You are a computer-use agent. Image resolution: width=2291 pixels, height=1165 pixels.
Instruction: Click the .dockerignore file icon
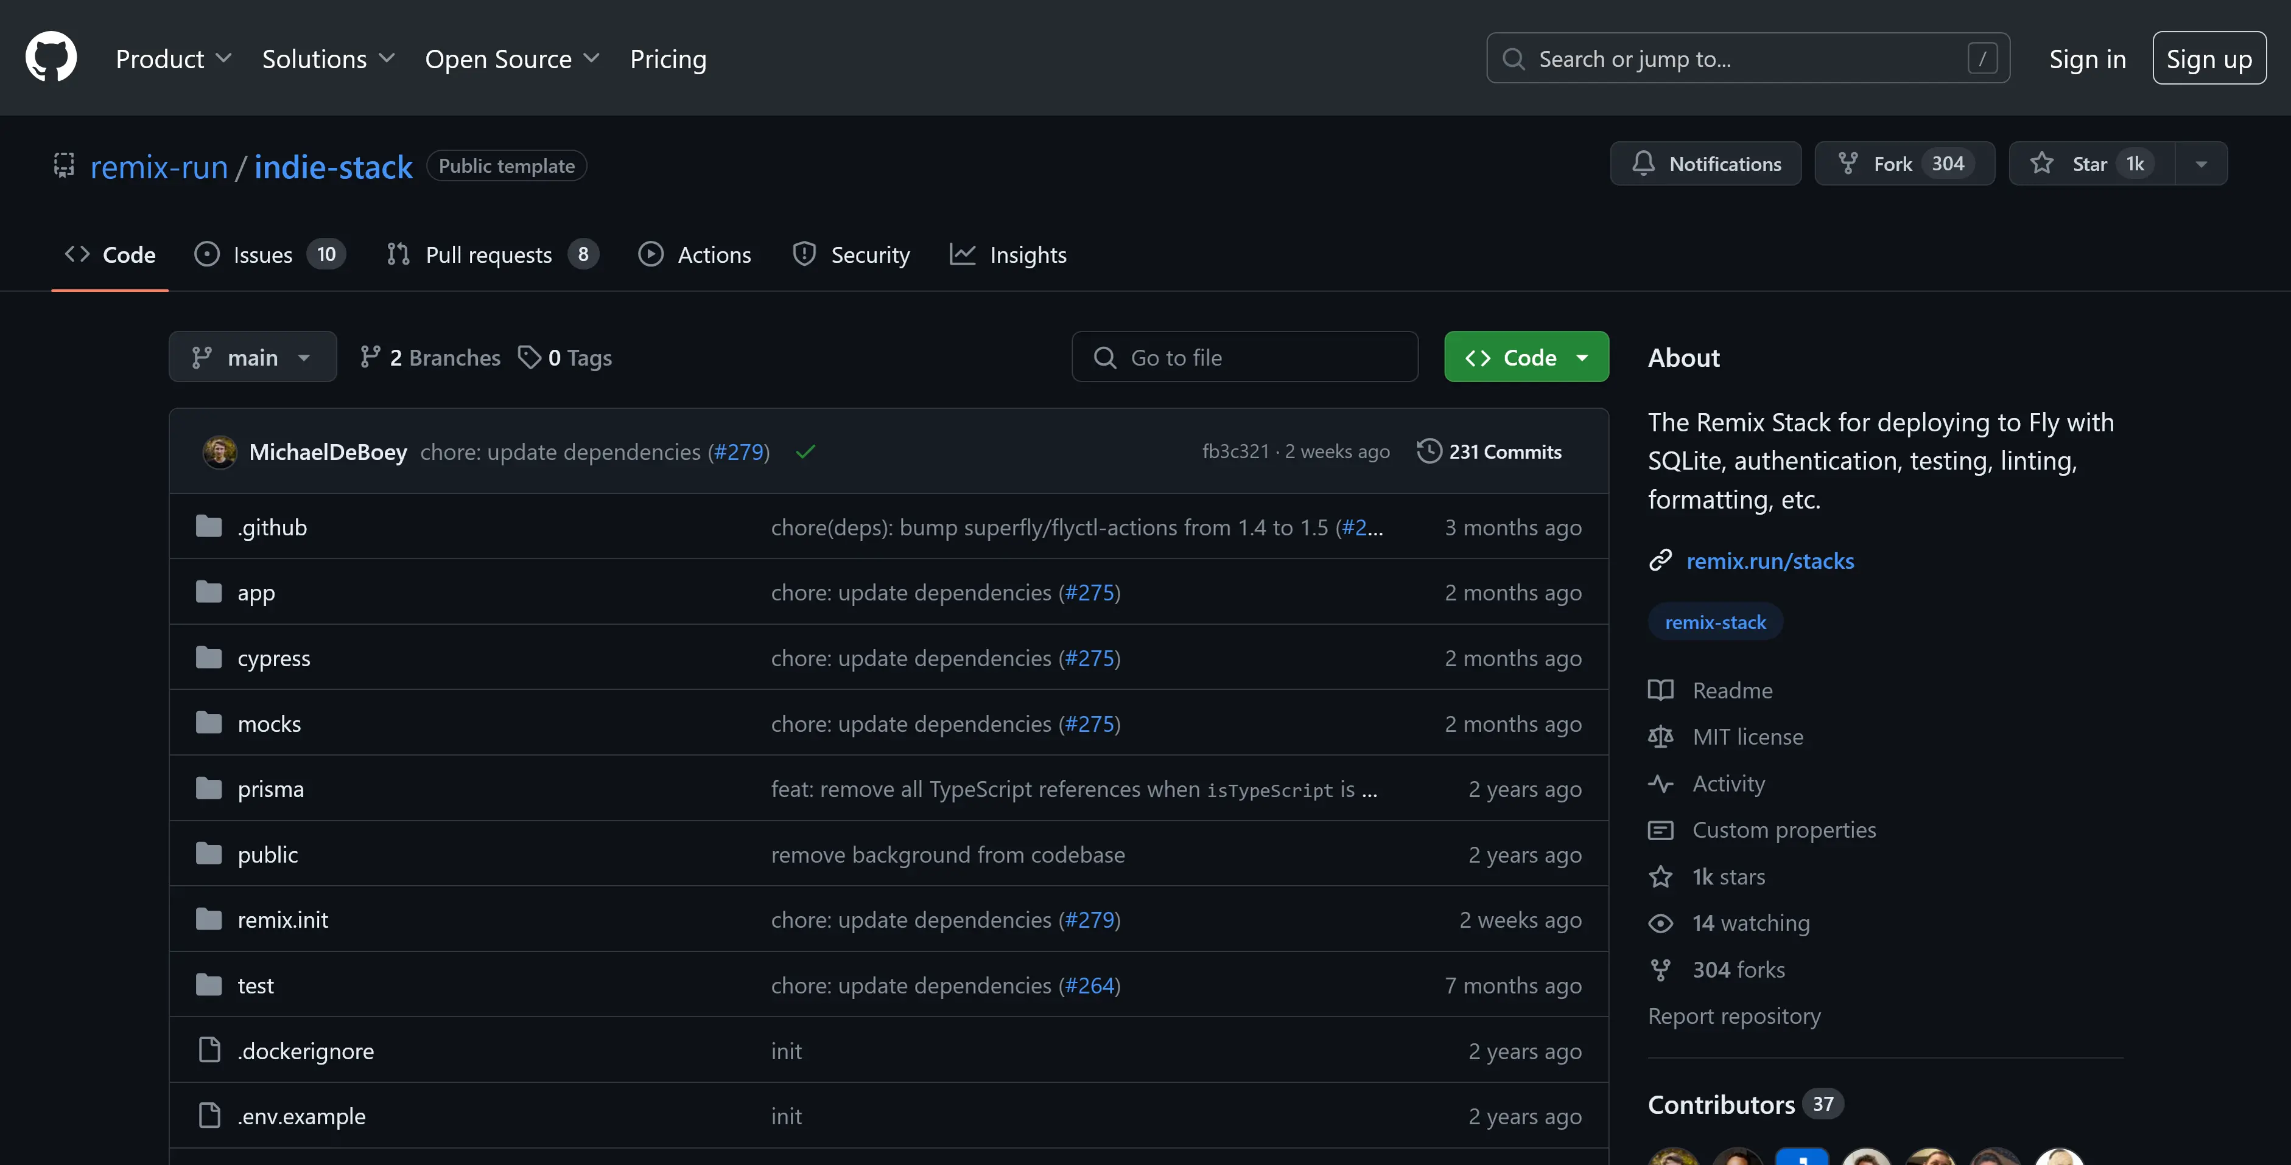click(210, 1051)
